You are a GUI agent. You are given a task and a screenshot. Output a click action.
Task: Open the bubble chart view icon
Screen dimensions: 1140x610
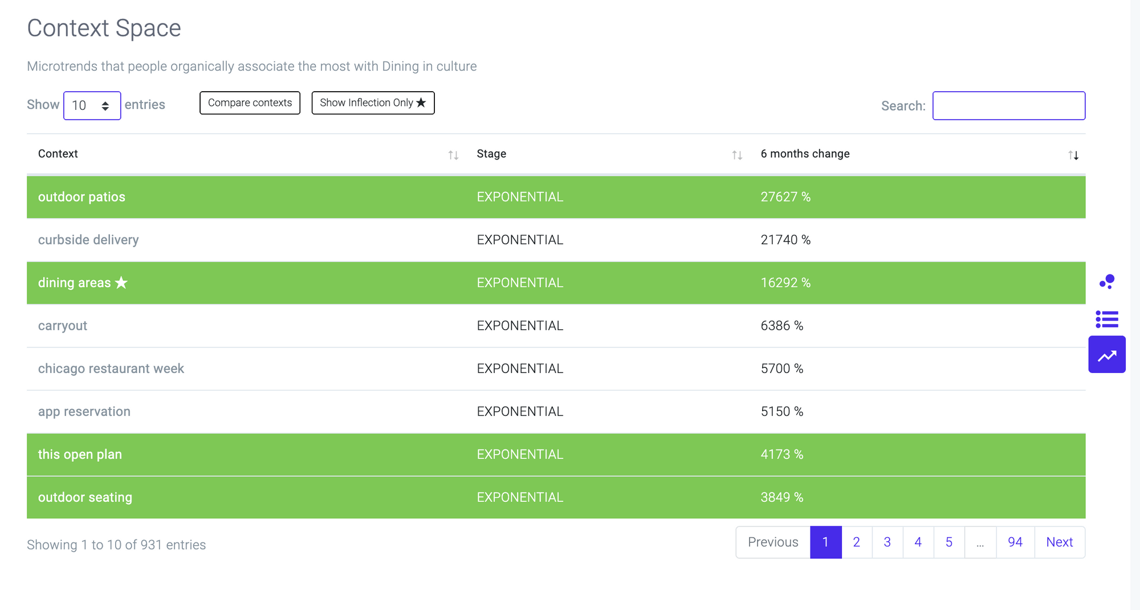pyautogui.click(x=1107, y=281)
